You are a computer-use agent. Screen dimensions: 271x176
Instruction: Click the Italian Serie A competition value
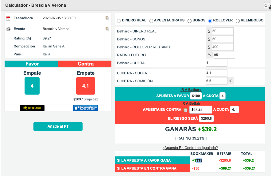click(x=54, y=46)
